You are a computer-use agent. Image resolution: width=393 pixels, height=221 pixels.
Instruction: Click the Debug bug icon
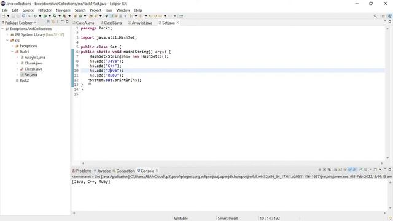[35, 16]
